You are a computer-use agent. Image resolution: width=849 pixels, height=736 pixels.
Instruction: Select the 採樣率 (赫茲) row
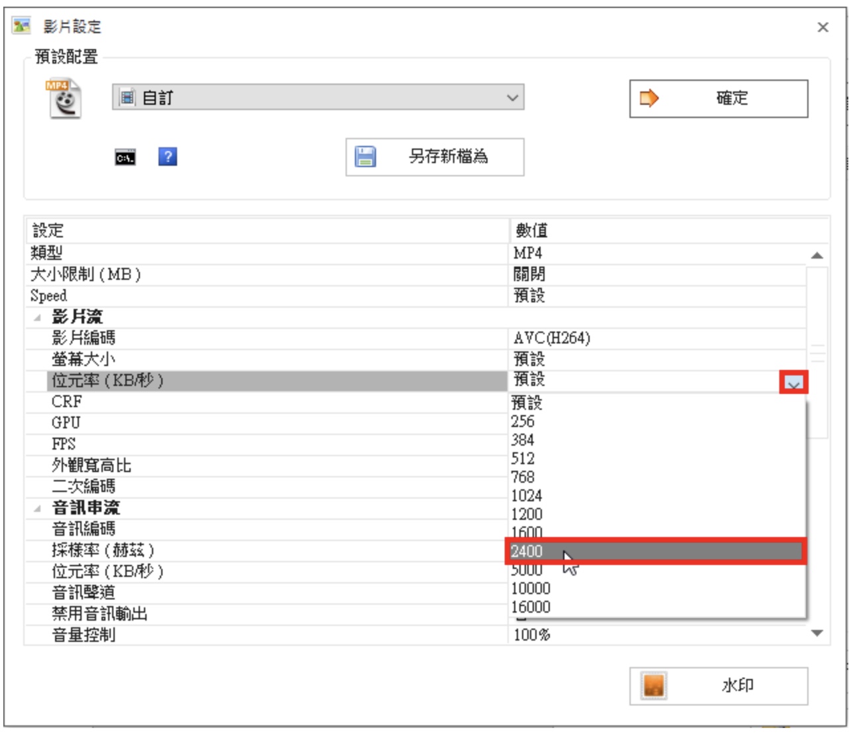(267, 550)
